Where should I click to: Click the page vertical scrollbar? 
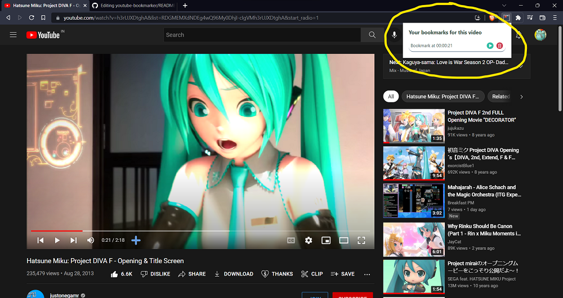click(561, 68)
